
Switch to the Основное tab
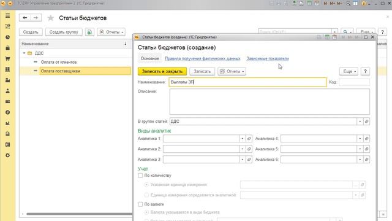point(149,58)
